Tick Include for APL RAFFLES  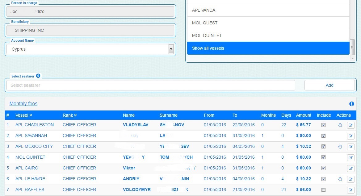pyautogui.click(x=323, y=190)
